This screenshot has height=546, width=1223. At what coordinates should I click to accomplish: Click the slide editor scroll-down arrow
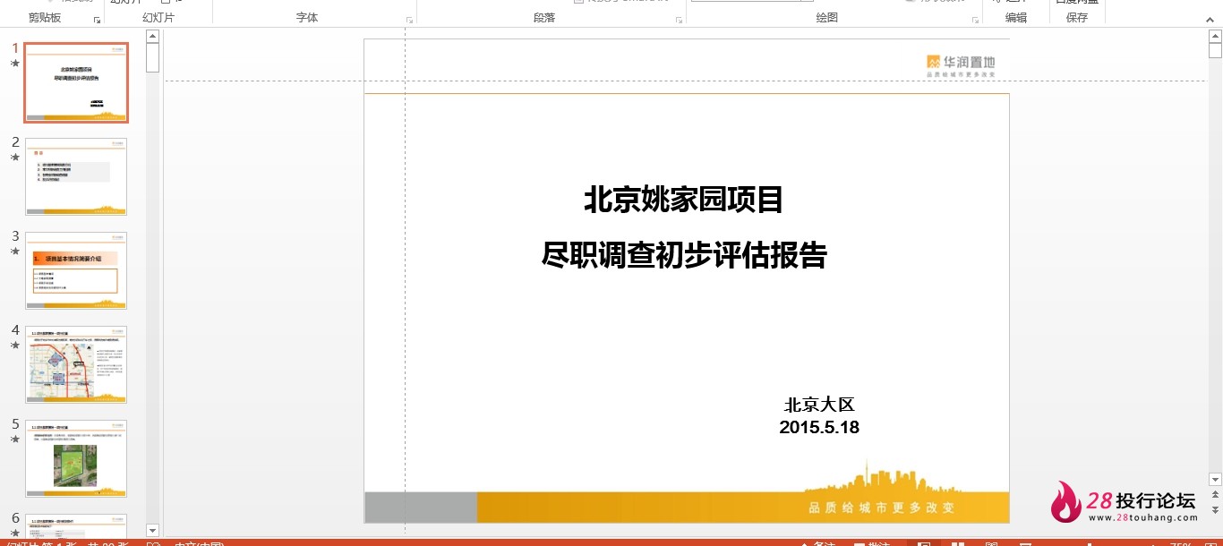click(x=1215, y=480)
